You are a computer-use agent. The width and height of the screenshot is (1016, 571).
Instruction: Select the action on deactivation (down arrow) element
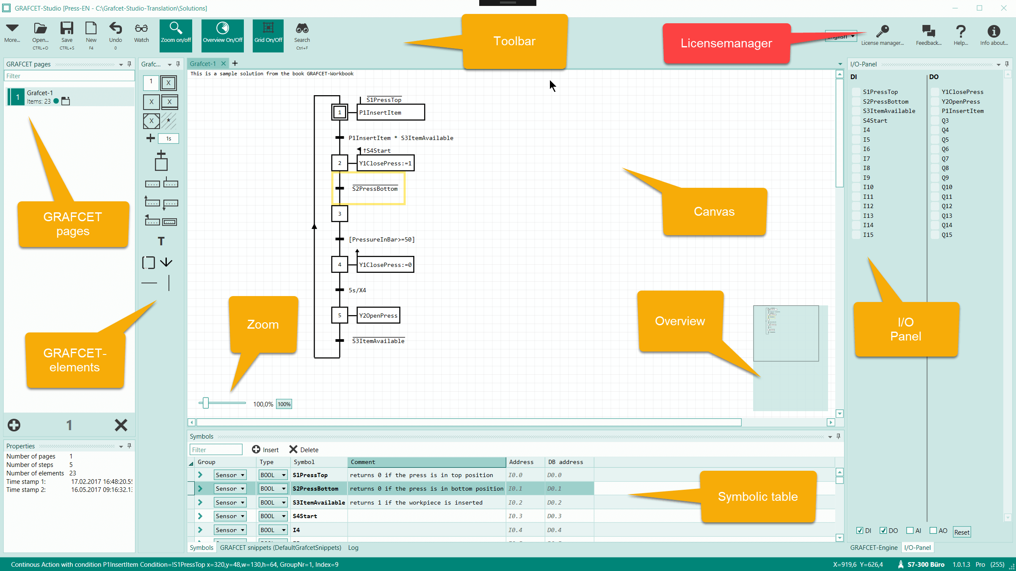(170, 204)
